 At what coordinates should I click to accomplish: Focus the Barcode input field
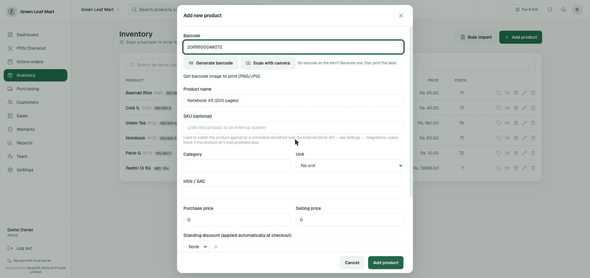coord(293,47)
